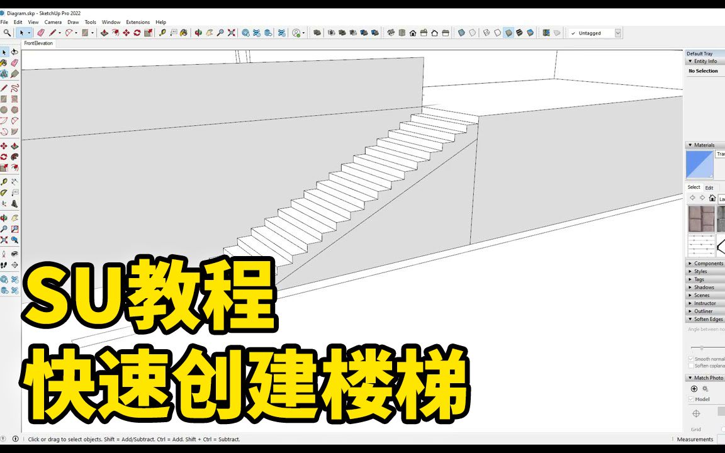Choose the Orbit tool
725x453 pixels.
(x=6, y=218)
